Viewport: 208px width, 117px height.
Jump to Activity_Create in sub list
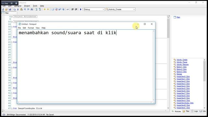(x=182, y=60)
